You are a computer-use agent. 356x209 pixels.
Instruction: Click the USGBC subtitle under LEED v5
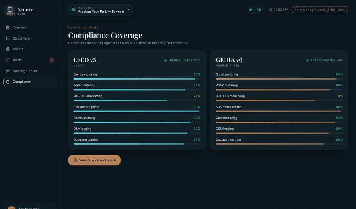(79, 65)
